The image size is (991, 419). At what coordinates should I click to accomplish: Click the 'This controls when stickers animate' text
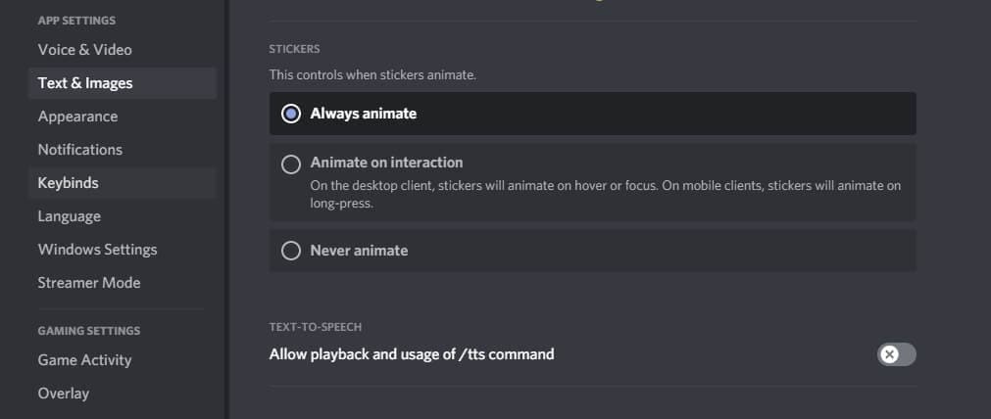(372, 75)
